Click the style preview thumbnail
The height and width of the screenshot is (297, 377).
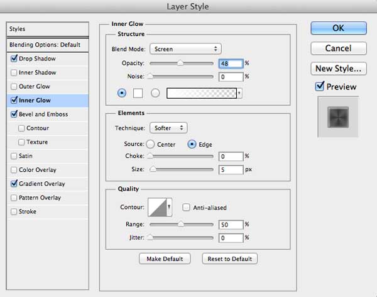(x=338, y=117)
